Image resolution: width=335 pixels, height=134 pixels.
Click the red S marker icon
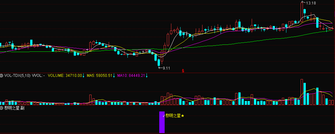(183, 71)
